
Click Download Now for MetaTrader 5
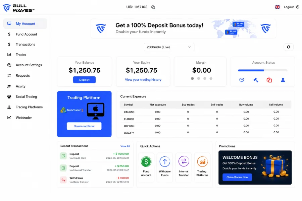84,126
